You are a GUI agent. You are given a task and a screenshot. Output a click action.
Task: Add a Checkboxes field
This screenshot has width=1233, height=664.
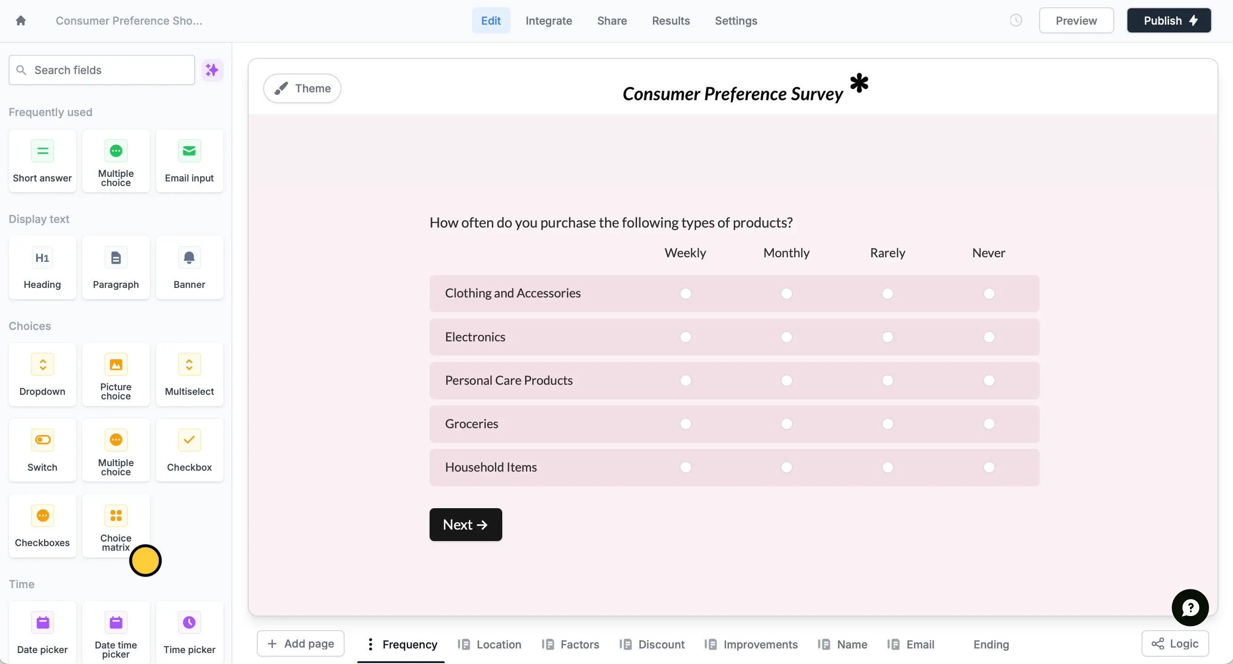point(42,526)
